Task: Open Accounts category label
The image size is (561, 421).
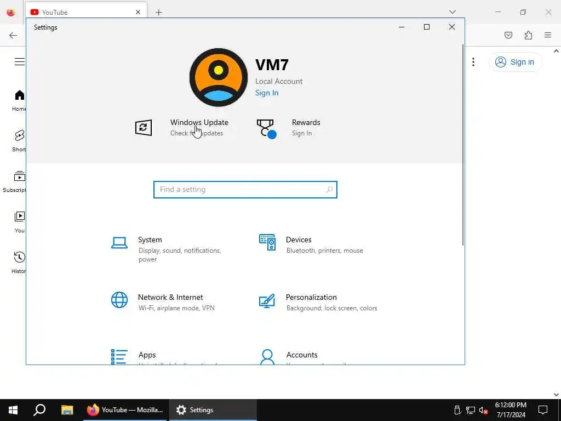Action: pyautogui.click(x=302, y=355)
